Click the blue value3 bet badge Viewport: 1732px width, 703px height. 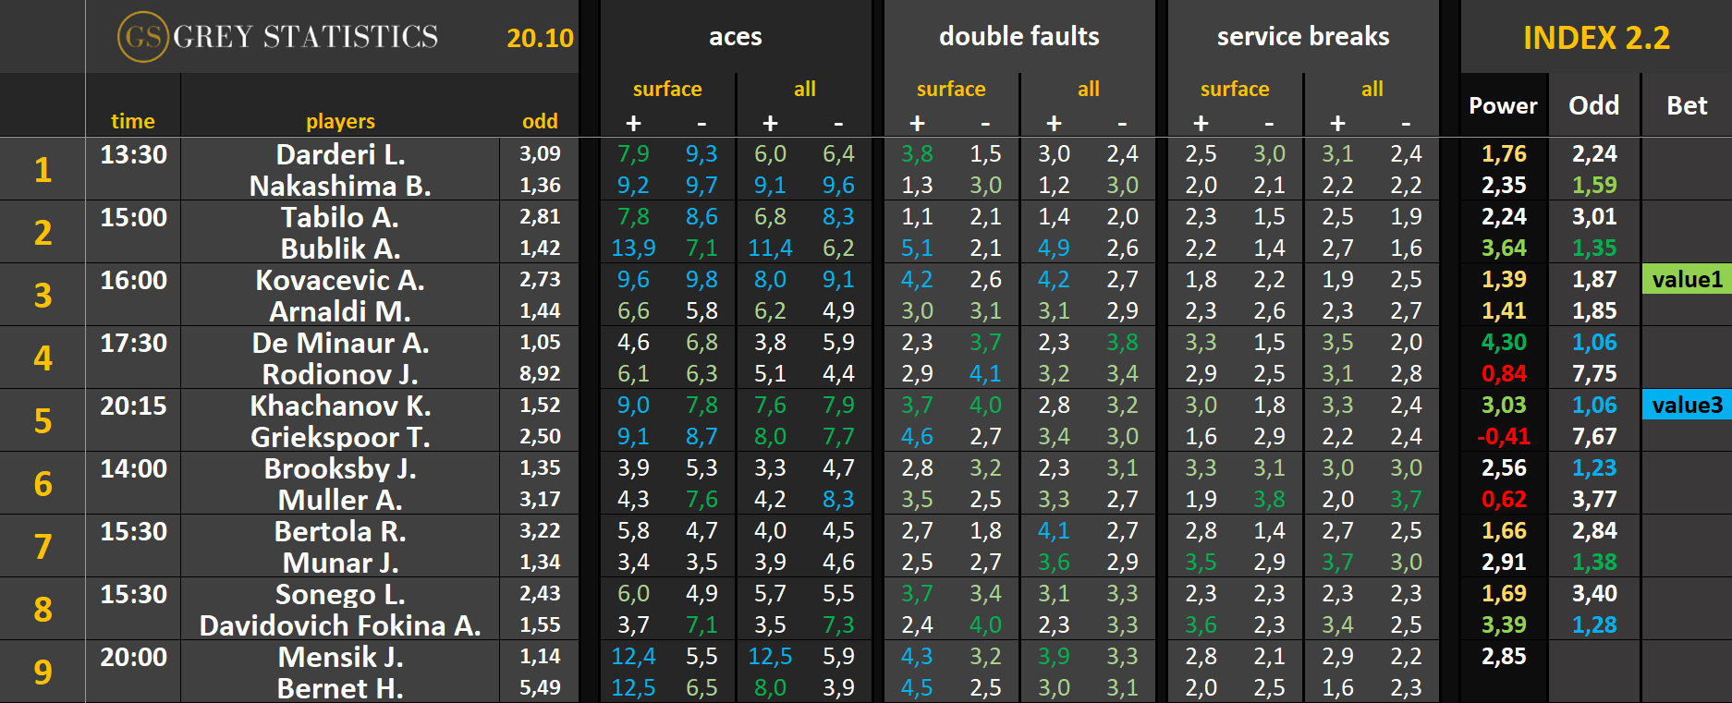tap(1687, 406)
